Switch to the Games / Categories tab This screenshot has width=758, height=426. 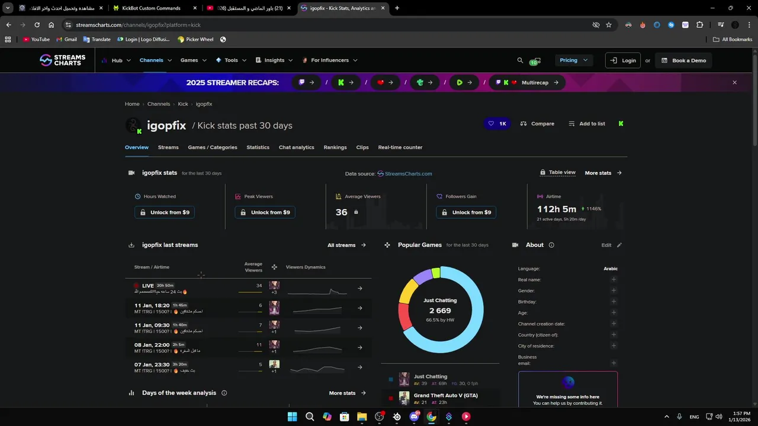[x=213, y=147]
